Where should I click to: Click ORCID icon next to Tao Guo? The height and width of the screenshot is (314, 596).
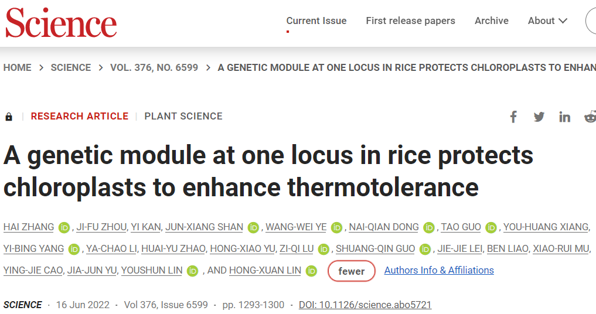(491, 228)
